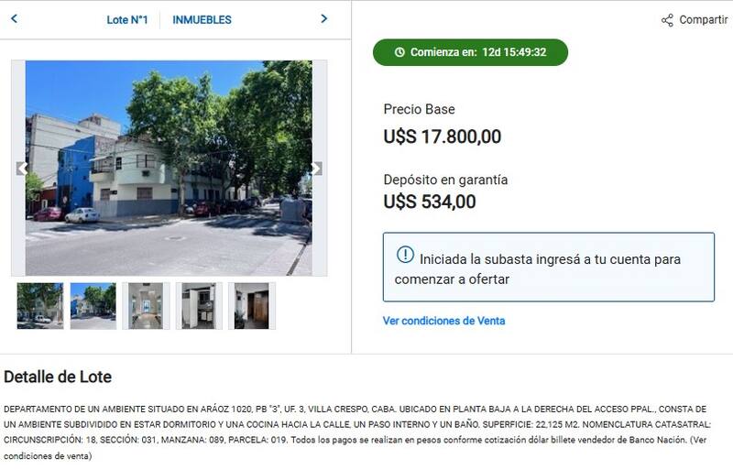The width and height of the screenshot is (733, 470).
Task: Go to previous lot with left chevron
Action: 14,18
